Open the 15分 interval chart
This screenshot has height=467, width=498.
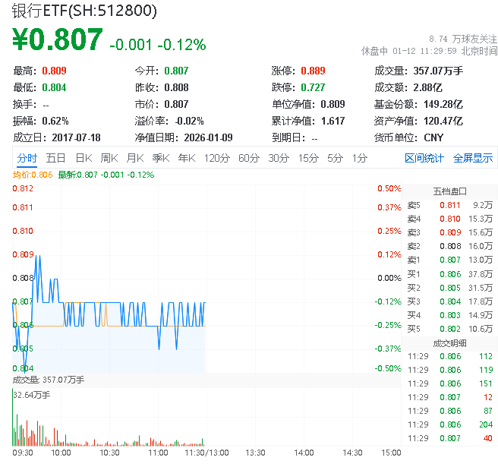pos(307,158)
